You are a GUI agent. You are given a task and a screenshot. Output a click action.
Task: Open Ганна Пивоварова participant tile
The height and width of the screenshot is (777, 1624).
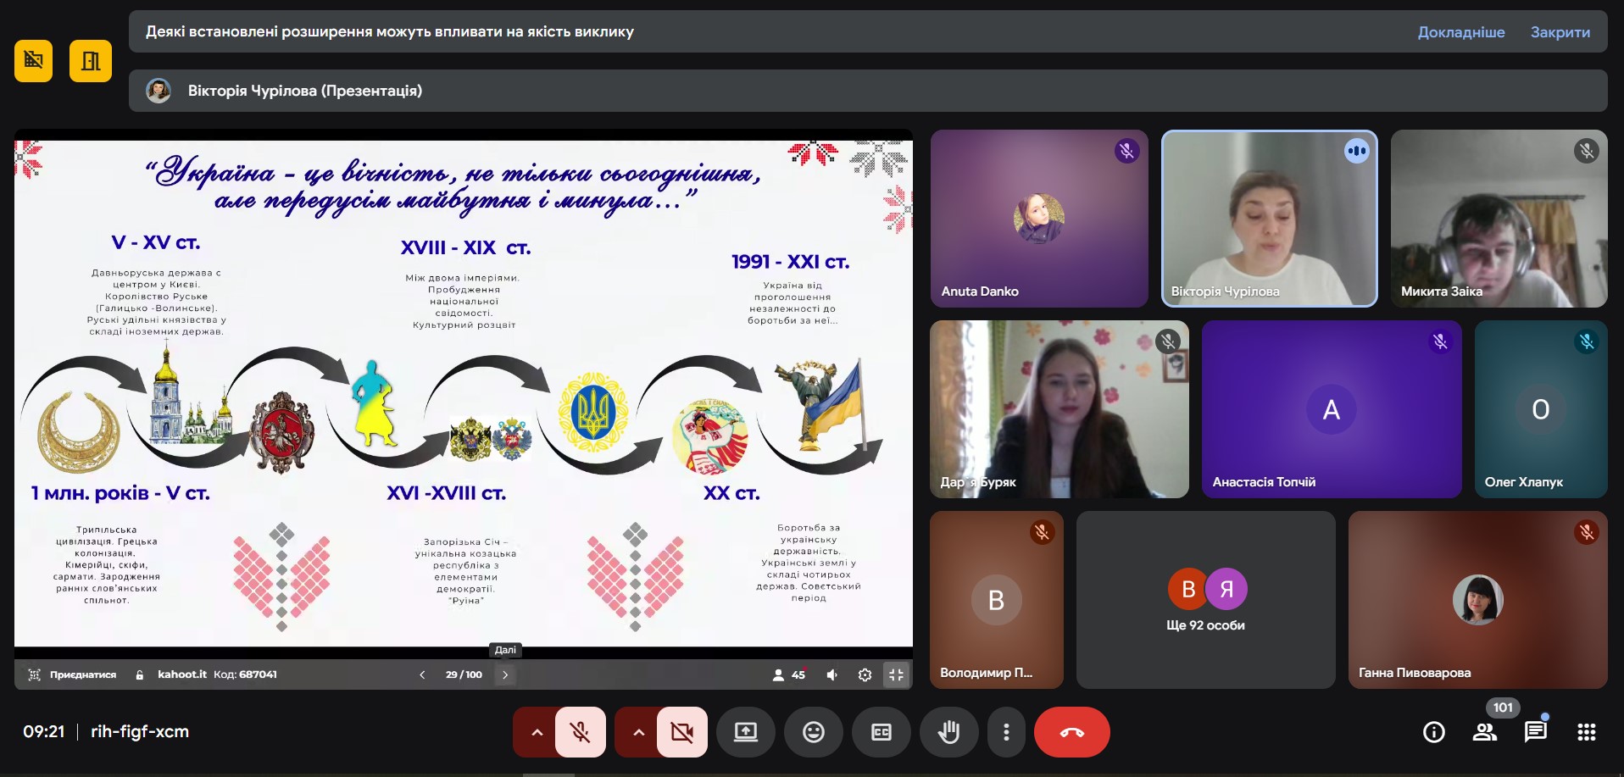1477,600
